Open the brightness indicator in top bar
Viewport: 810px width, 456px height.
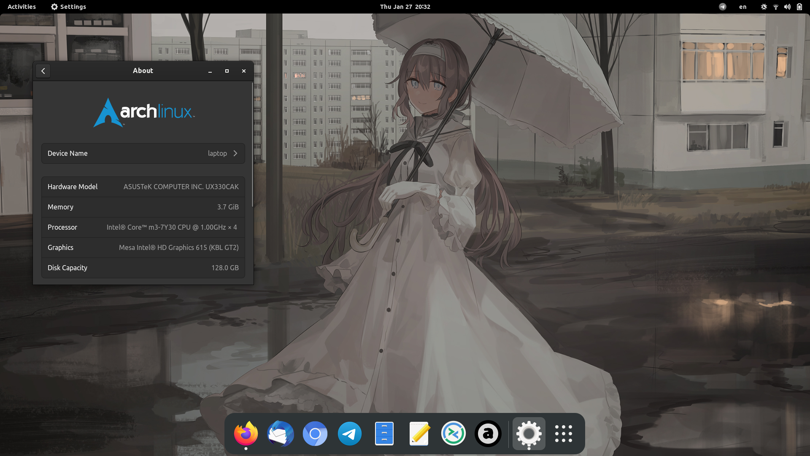coord(764,7)
